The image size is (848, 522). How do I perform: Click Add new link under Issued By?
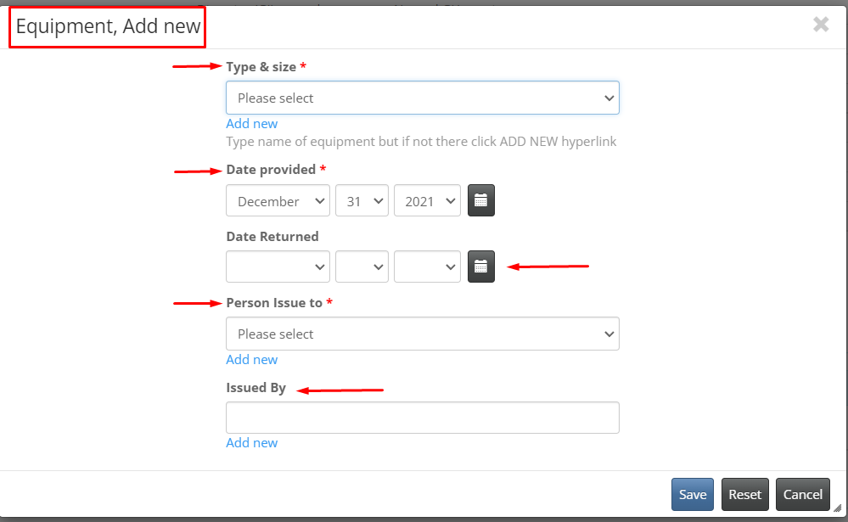pos(251,443)
